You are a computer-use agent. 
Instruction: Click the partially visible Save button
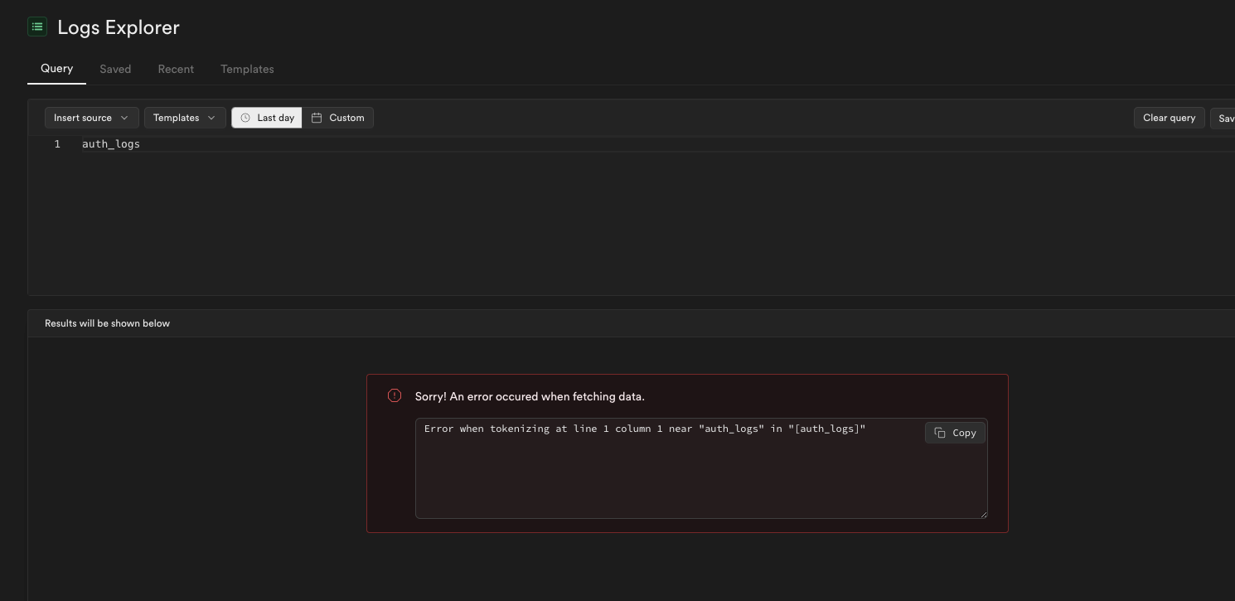pos(1224,118)
